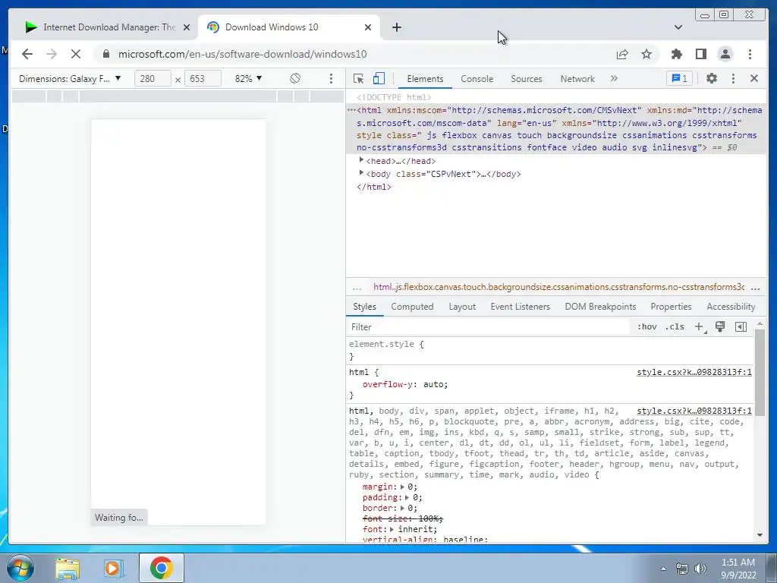Open Chrome main menu
The height and width of the screenshot is (583, 777).
750,54
